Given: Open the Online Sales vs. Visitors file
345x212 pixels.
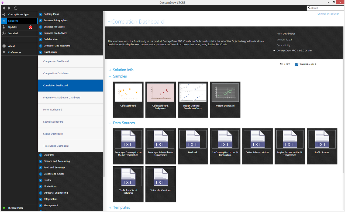Looking at the screenshot, I should point(257,146).
